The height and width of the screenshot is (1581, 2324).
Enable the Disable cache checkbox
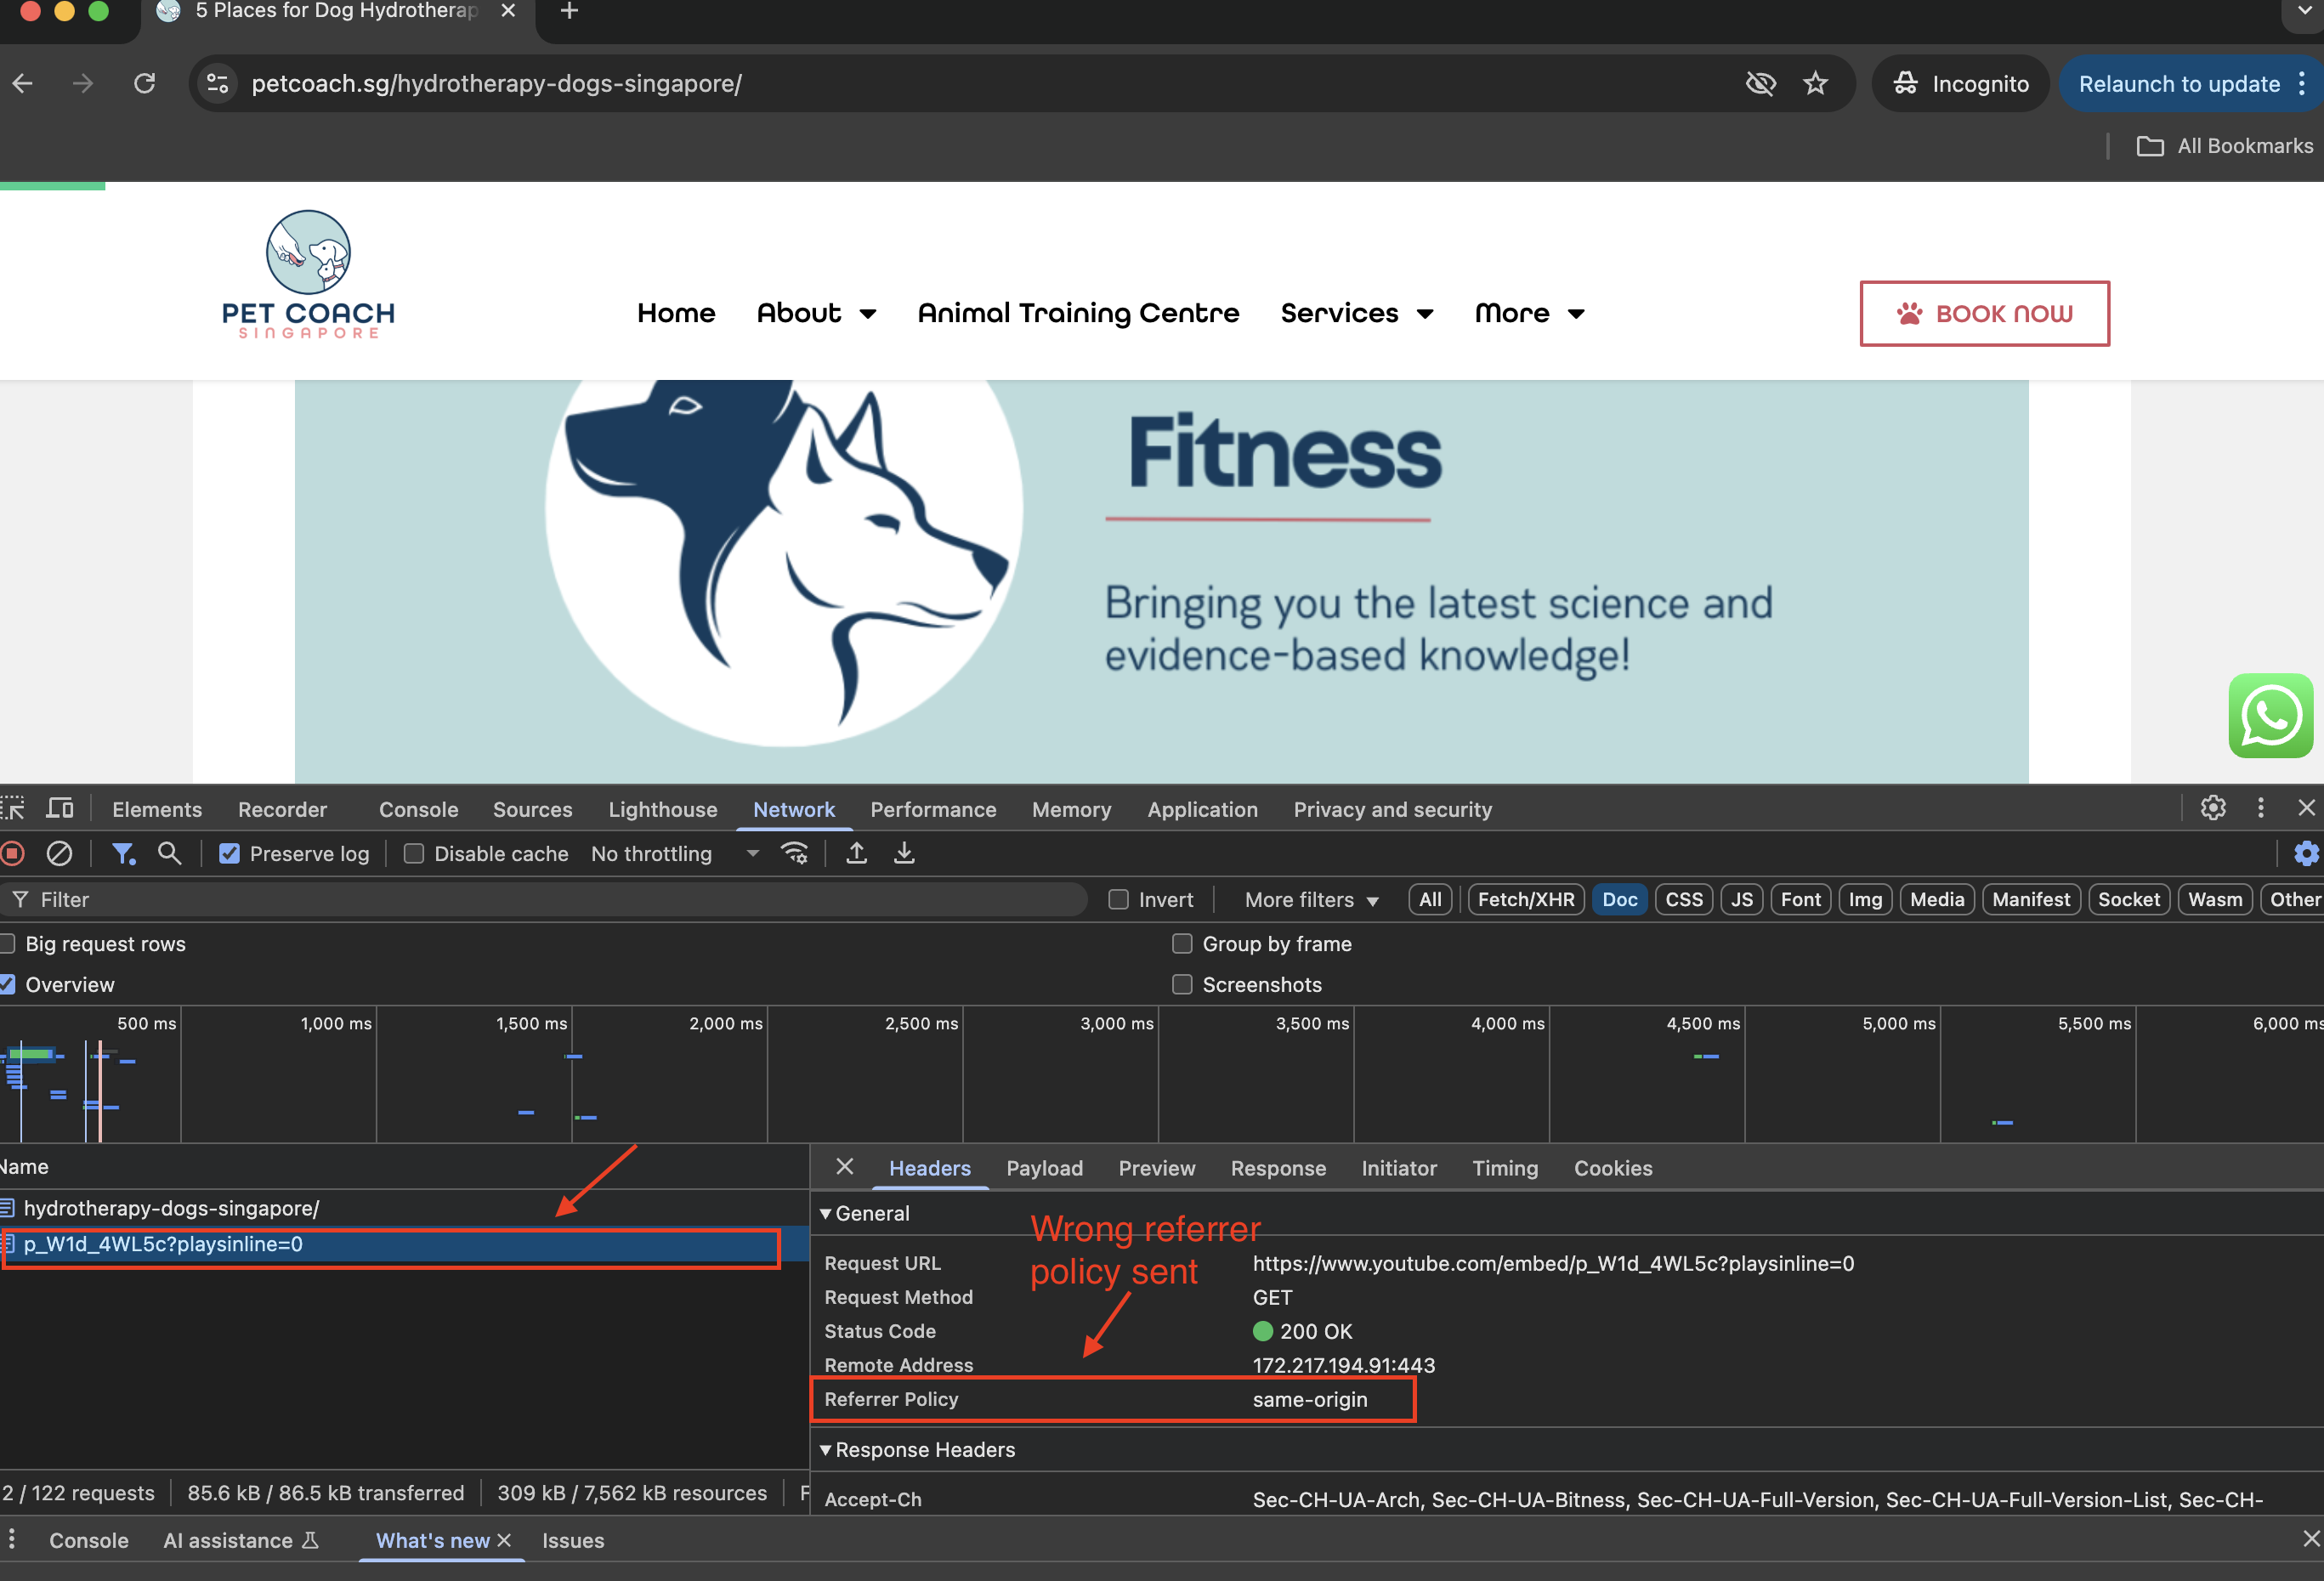click(x=414, y=854)
